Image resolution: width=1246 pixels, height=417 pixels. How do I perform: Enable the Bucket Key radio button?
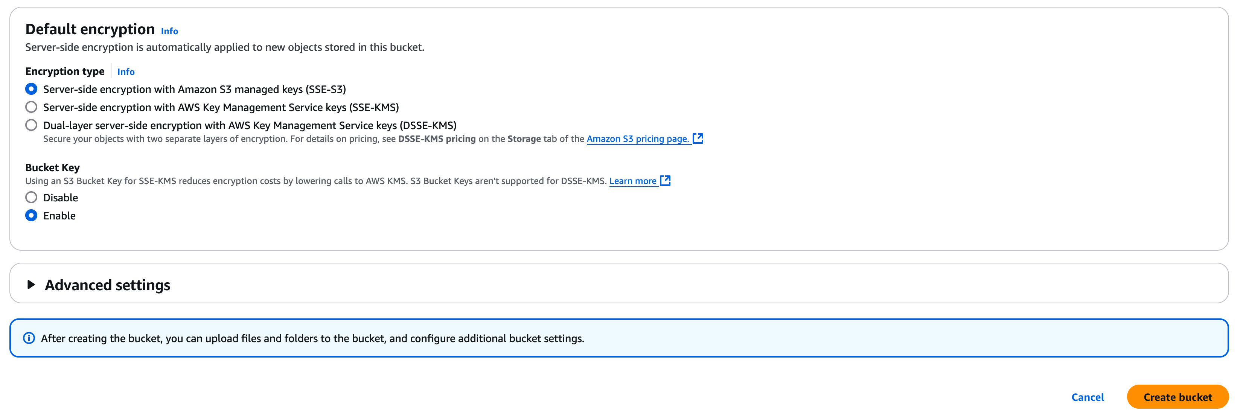pyautogui.click(x=32, y=215)
